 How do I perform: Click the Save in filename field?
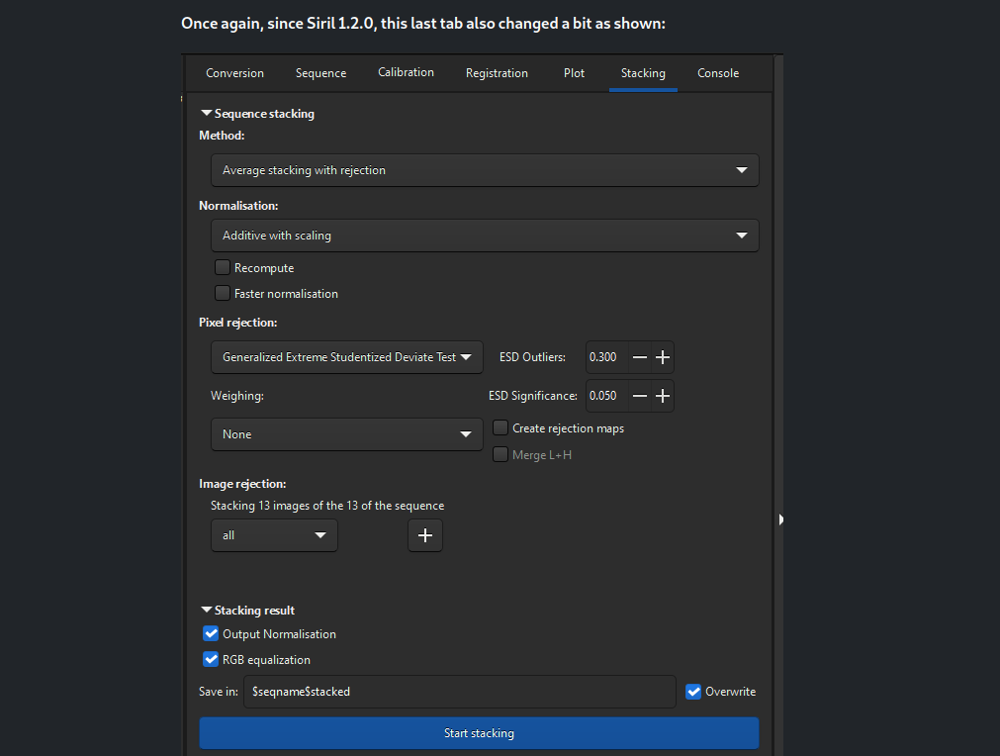pos(459,692)
